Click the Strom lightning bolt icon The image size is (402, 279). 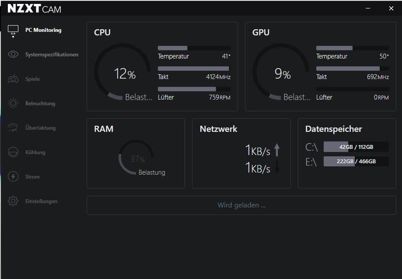(x=13, y=177)
